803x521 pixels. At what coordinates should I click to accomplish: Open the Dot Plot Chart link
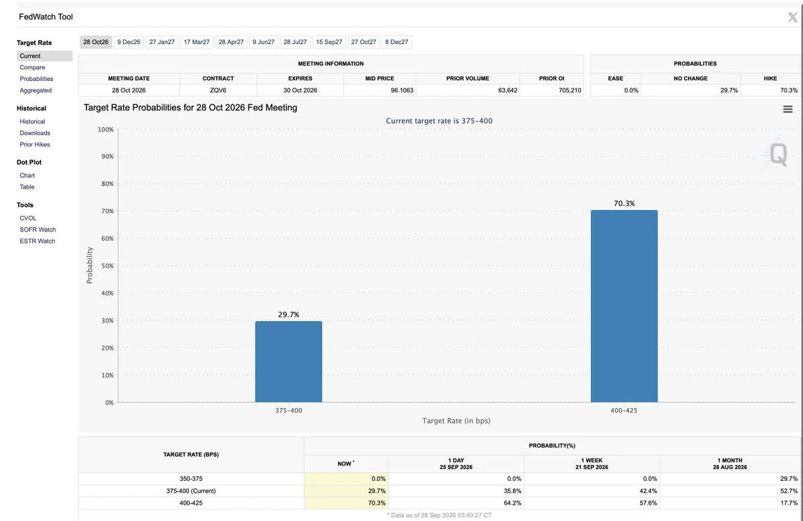(27, 175)
